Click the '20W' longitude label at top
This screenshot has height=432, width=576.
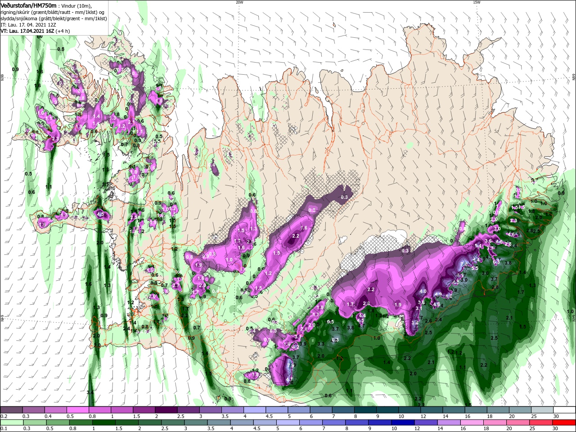tap(239, 2)
